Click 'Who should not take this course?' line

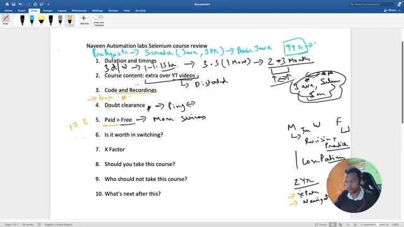(x=146, y=179)
